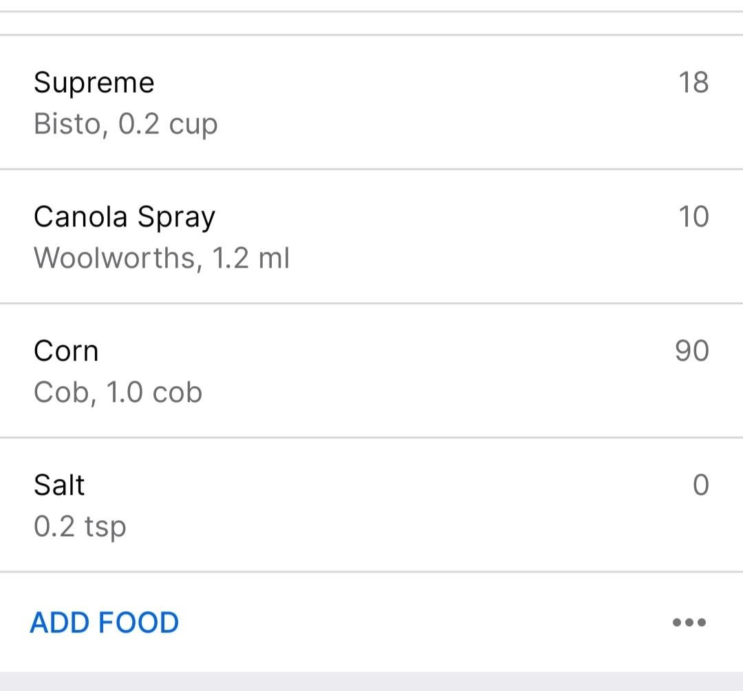Tap the ADD FOOD button
The image size is (743, 691).
pyautogui.click(x=105, y=622)
